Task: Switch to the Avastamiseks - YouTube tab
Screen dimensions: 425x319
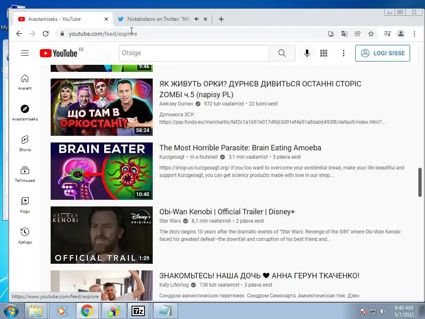Action: [x=62, y=19]
